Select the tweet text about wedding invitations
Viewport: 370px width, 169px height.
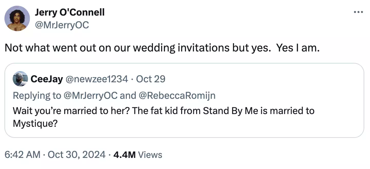tap(162, 48)
